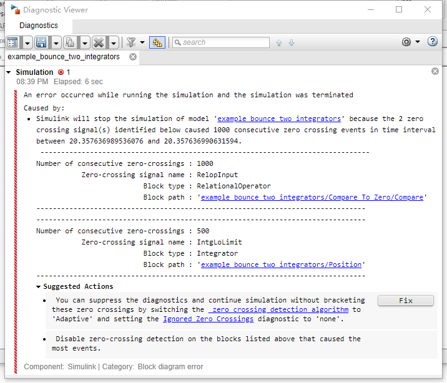Click the copy diagnostics icon

coord(70,42)
